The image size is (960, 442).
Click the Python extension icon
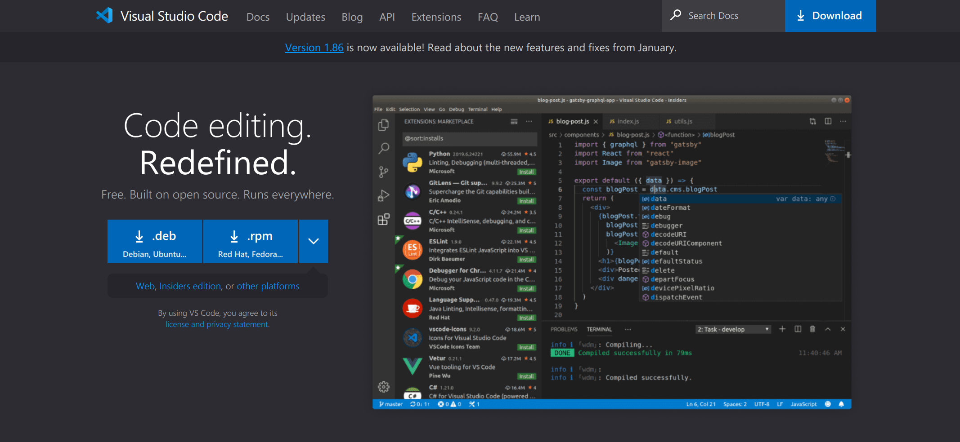pos(413,163)
